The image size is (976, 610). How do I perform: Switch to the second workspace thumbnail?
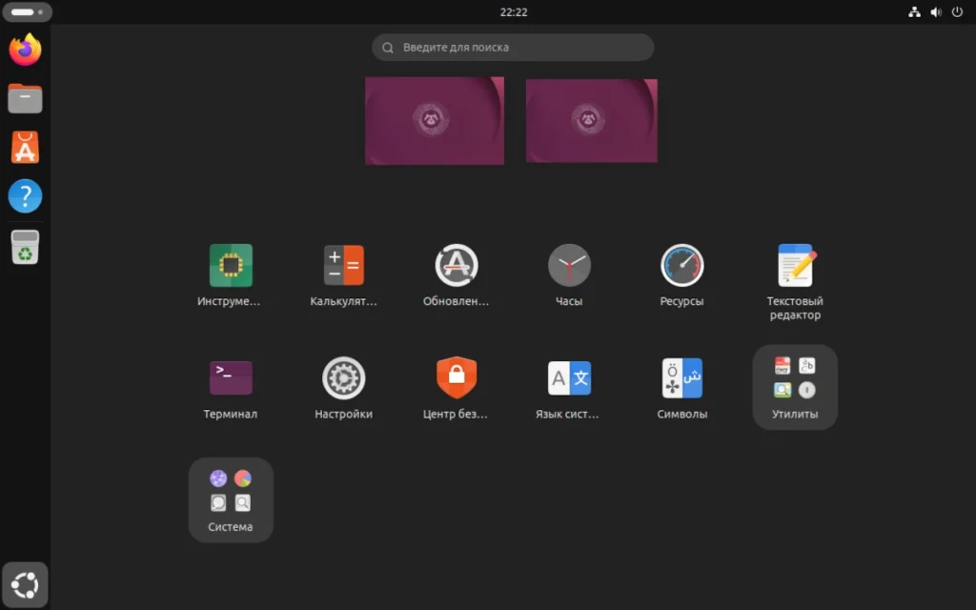coord(591,121)
